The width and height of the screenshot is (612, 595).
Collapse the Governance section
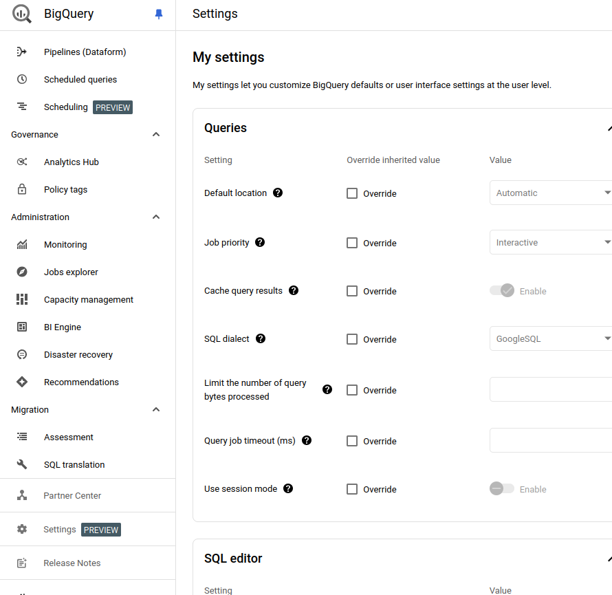click(x=156, y=134)
